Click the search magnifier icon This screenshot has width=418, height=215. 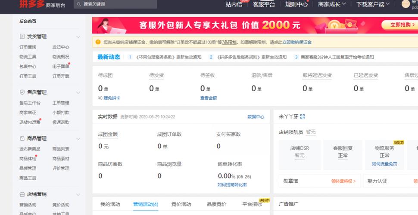point(79,4)
